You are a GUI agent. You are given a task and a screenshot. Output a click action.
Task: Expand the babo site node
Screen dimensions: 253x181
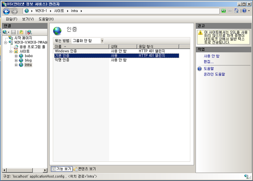click(16, 56)
